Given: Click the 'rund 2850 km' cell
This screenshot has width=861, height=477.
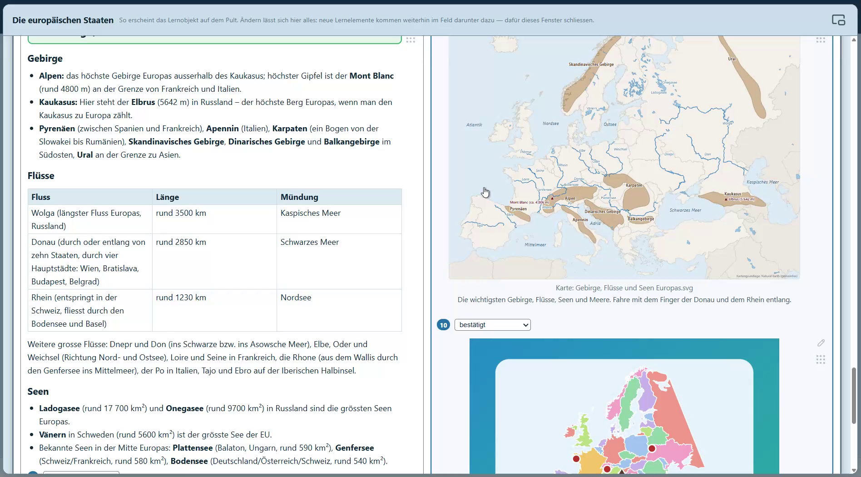Looking at the screenshot, I should point(214,262).
